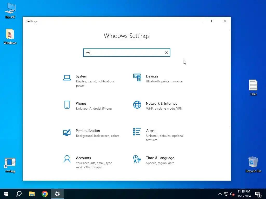This screenshot has height=199, width=266.
Task: Click 'Background, lock screen, colors' description
Action: [98, 136]
